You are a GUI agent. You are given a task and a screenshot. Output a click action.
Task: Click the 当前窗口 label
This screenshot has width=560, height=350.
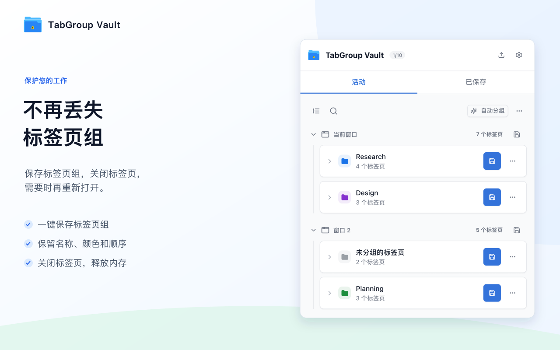[345, 134]
